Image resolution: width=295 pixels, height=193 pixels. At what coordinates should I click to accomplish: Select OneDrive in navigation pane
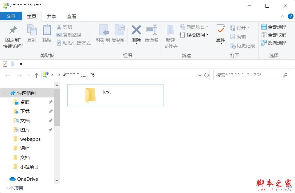(x=24, y=179)
